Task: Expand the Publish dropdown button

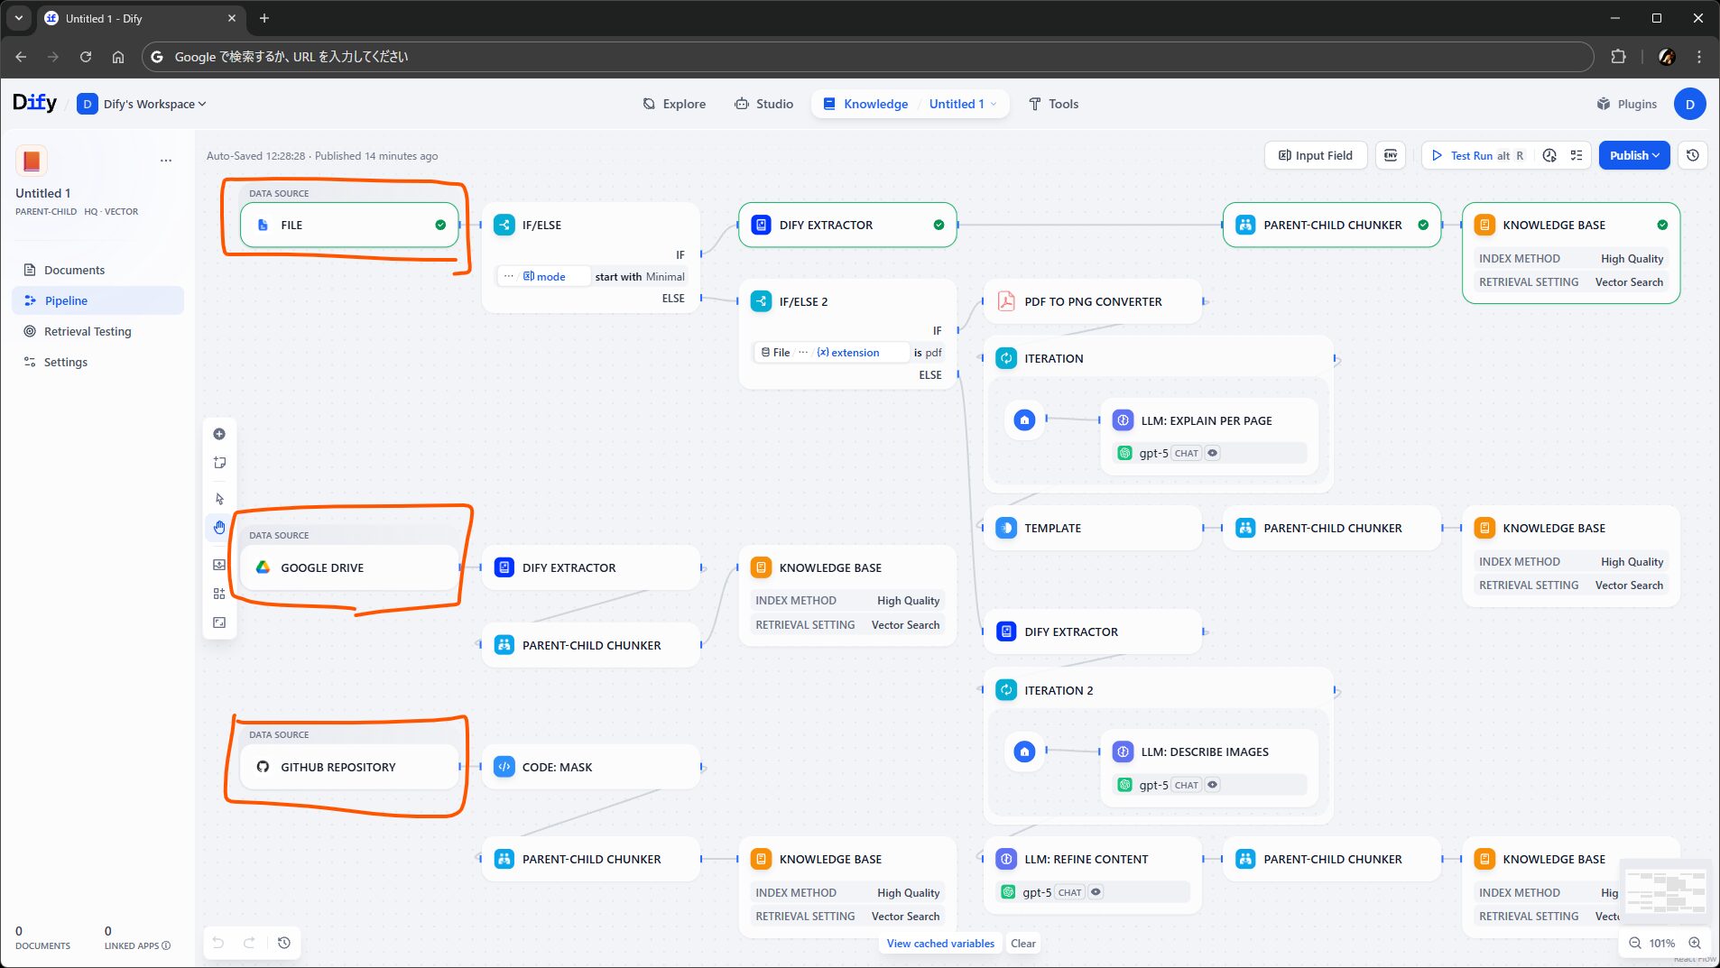Action: [x=1634, y=155]
